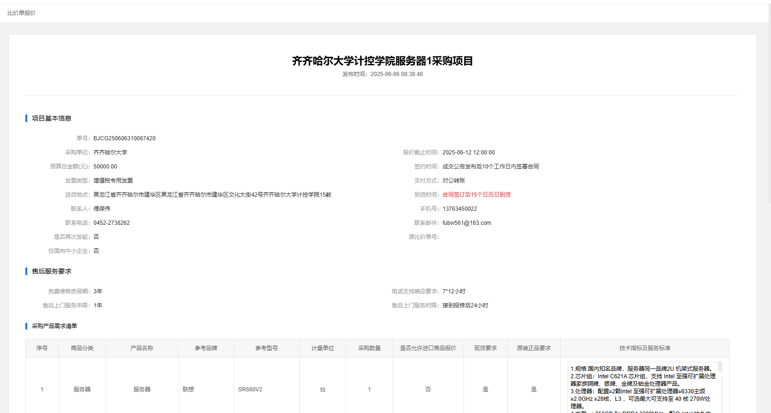Image resolution: width=771 pixels, height=413 pixels.
Task: Click the 参考品牌 column header
Action: tap(206, 348)
